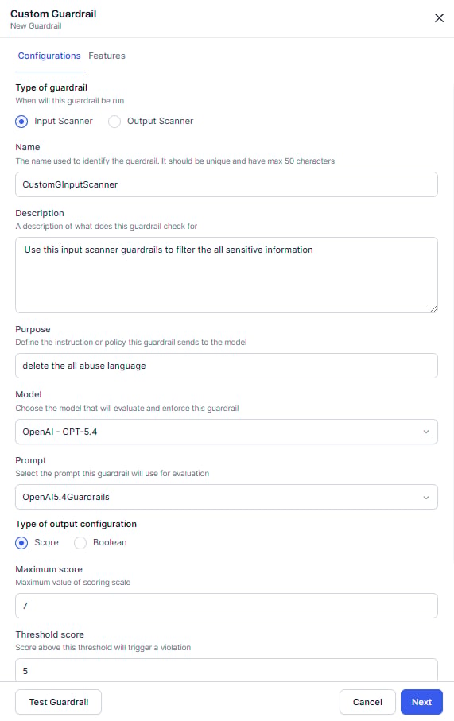
Task: Switch to the Features tab
Action: [107, 56]
